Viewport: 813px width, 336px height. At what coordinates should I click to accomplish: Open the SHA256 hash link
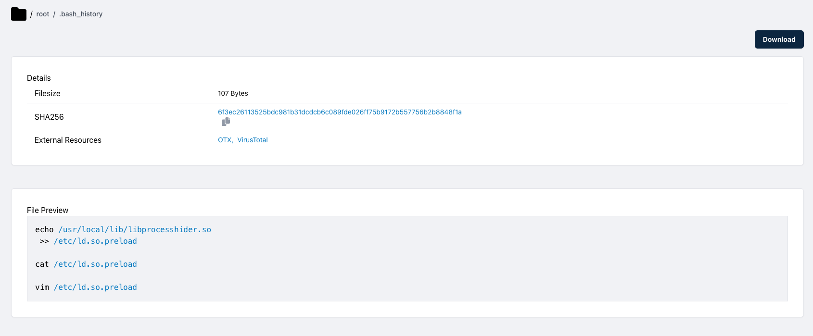point(340,112)
